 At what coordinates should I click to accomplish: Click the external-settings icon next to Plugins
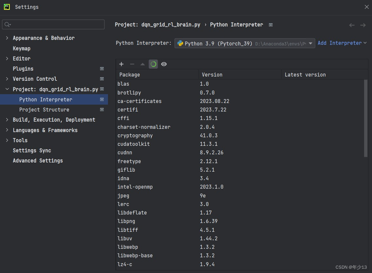101,69
